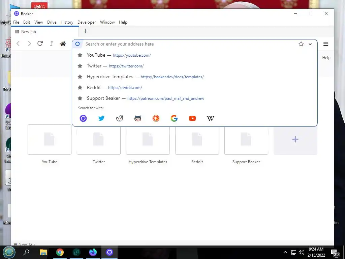Open taskbar search magnifier
Screen dimensions: 345x259
click(26, 252)
